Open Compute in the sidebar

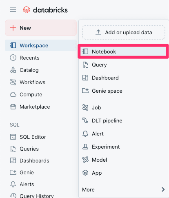click(x=41, y=94)
